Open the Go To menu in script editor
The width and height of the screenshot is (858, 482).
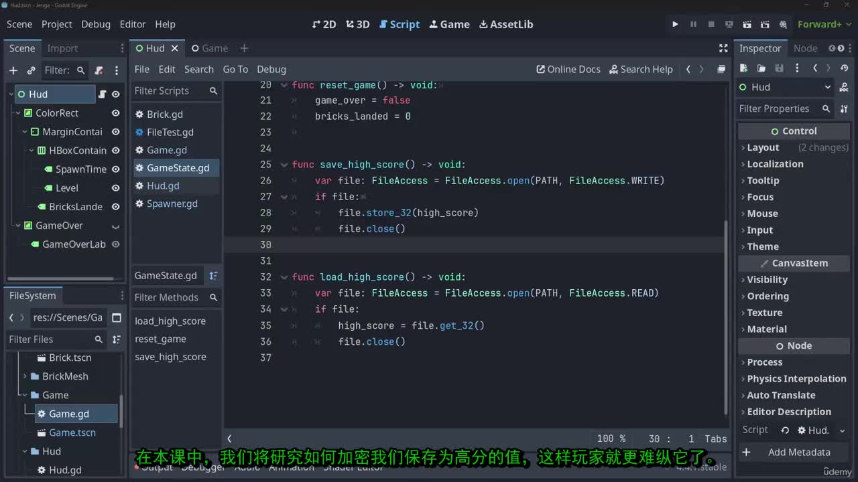[235, 69]
